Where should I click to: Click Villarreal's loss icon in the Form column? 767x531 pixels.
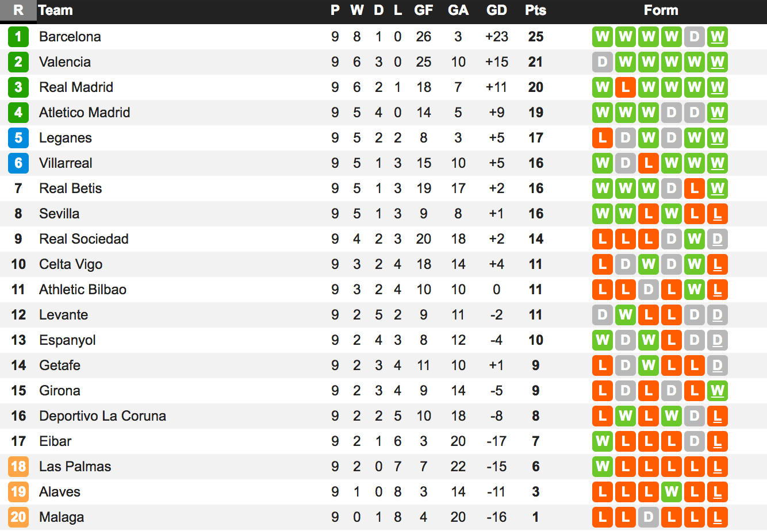coord(649,163)
